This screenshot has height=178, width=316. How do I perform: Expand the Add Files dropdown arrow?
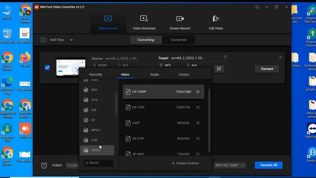point(71,40)
